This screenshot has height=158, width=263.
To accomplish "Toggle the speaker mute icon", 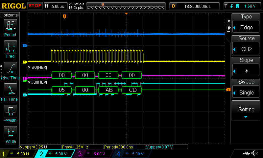I will 254,153.
